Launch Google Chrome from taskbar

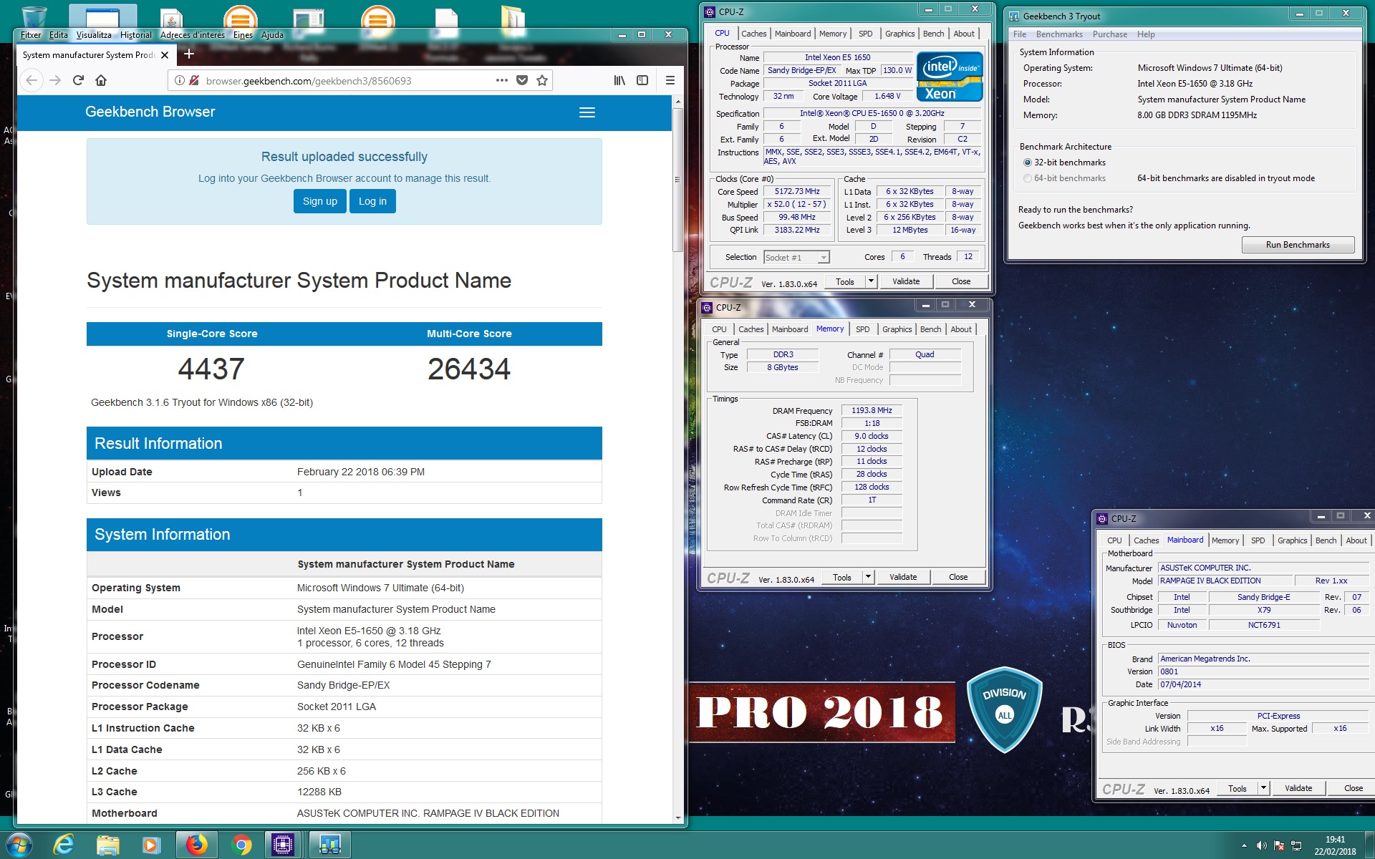[x=241, y=845]
